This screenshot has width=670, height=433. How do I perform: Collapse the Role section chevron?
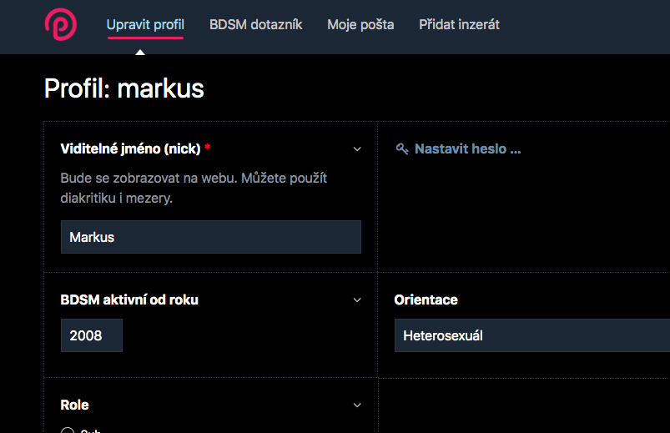tap(357, 405)
